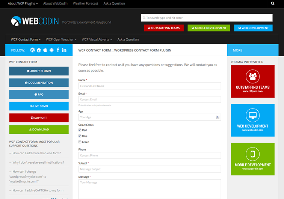
Task: Click the phone icon in Mobile Development banner
Action: [x=253, y=154]
